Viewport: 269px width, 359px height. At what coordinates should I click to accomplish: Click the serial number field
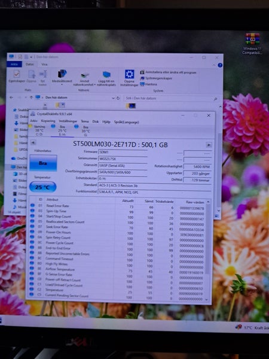[x=123, y=159]
